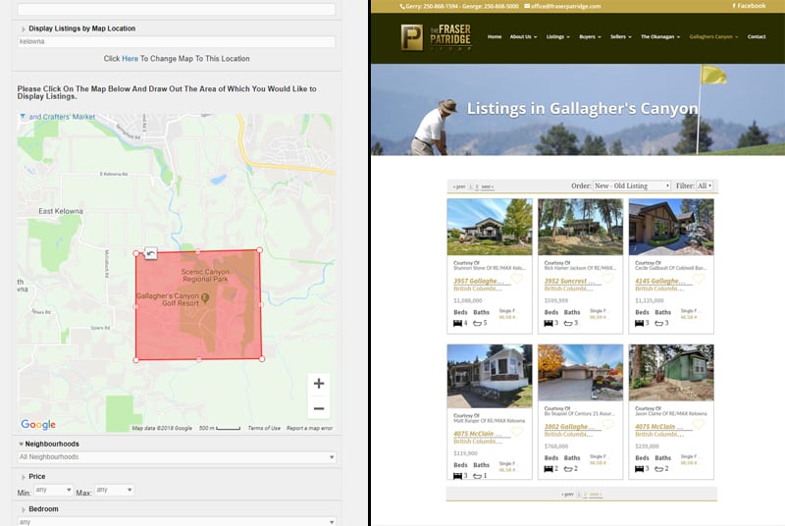The image size is (785, 526).
Task: Open the 3957 Gallagher house photo
Action: (490, 227)
